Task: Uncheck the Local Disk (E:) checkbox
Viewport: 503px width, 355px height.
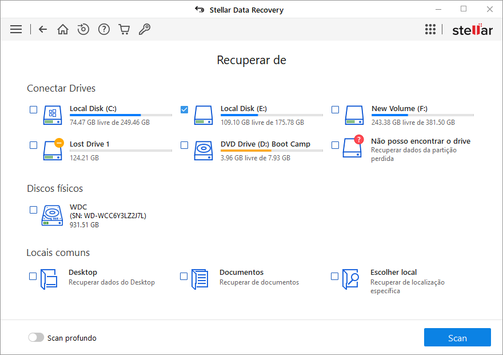Action: coord(185,110)
